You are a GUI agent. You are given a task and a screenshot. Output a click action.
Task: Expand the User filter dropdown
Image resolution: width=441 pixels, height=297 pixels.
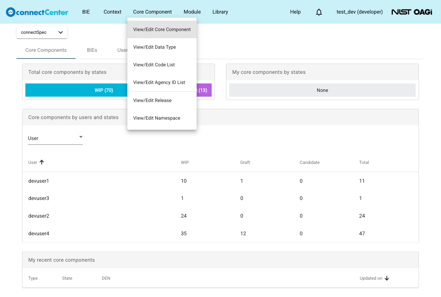point(55,138)
